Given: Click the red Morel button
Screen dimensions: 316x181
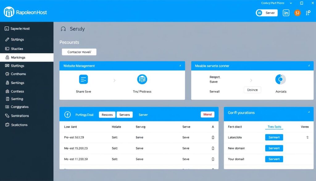Looking at the screenshot, I should (x=207, y=114).
